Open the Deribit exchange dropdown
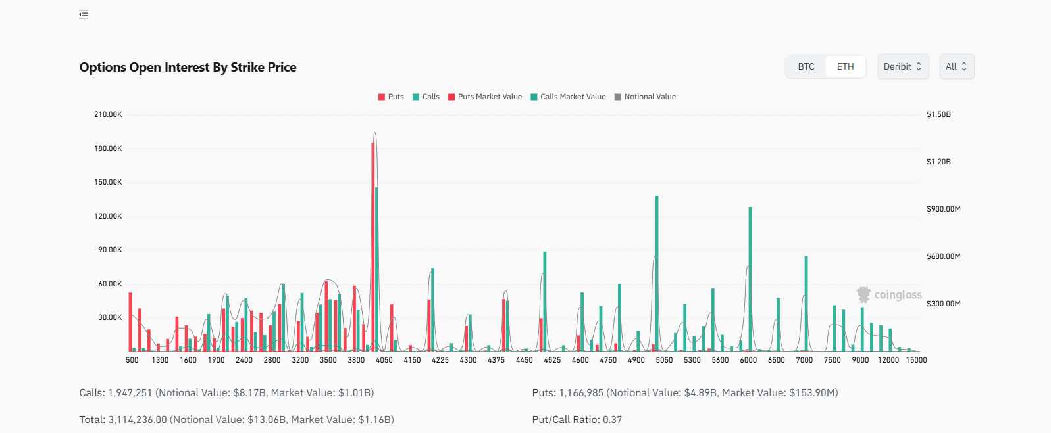Screen dimensions: 1051x433 tap(903, 66)
